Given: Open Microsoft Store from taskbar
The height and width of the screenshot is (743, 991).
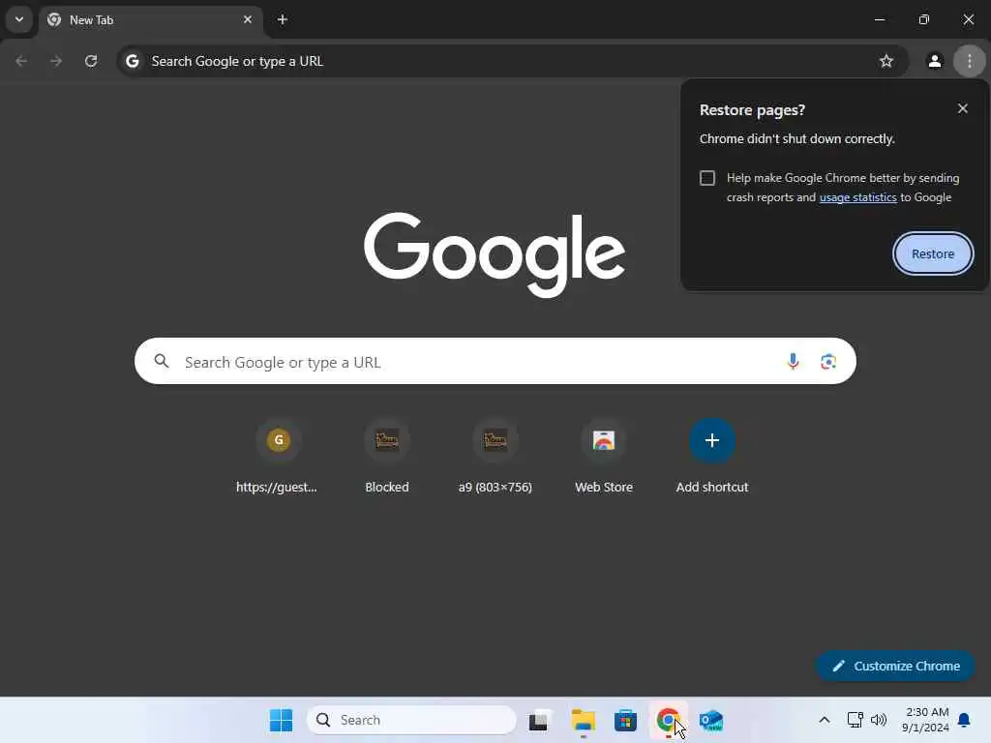Looking at the screenshot, I should click(626, 720).
